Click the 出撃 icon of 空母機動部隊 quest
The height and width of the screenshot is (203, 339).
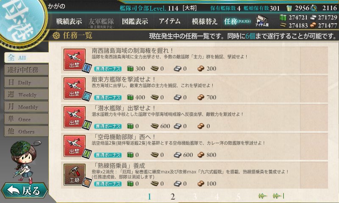pos(75,146)
